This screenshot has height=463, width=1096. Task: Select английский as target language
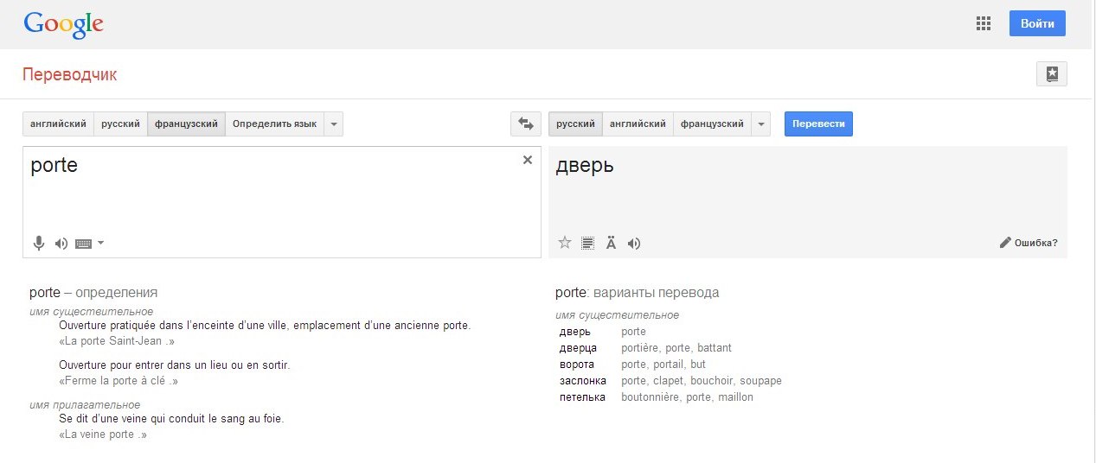(x=638, y=124)
